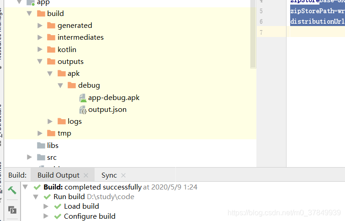Image resolution: width=345 pixels, height=221 pixels.
Task: Click line number 7 in gutter
Action: [261, 32]
